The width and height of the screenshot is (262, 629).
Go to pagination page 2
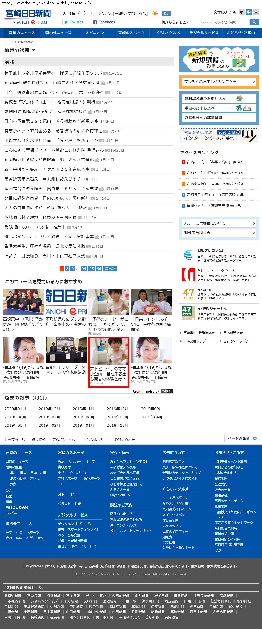pyautogui.click(x=67, y=269)
